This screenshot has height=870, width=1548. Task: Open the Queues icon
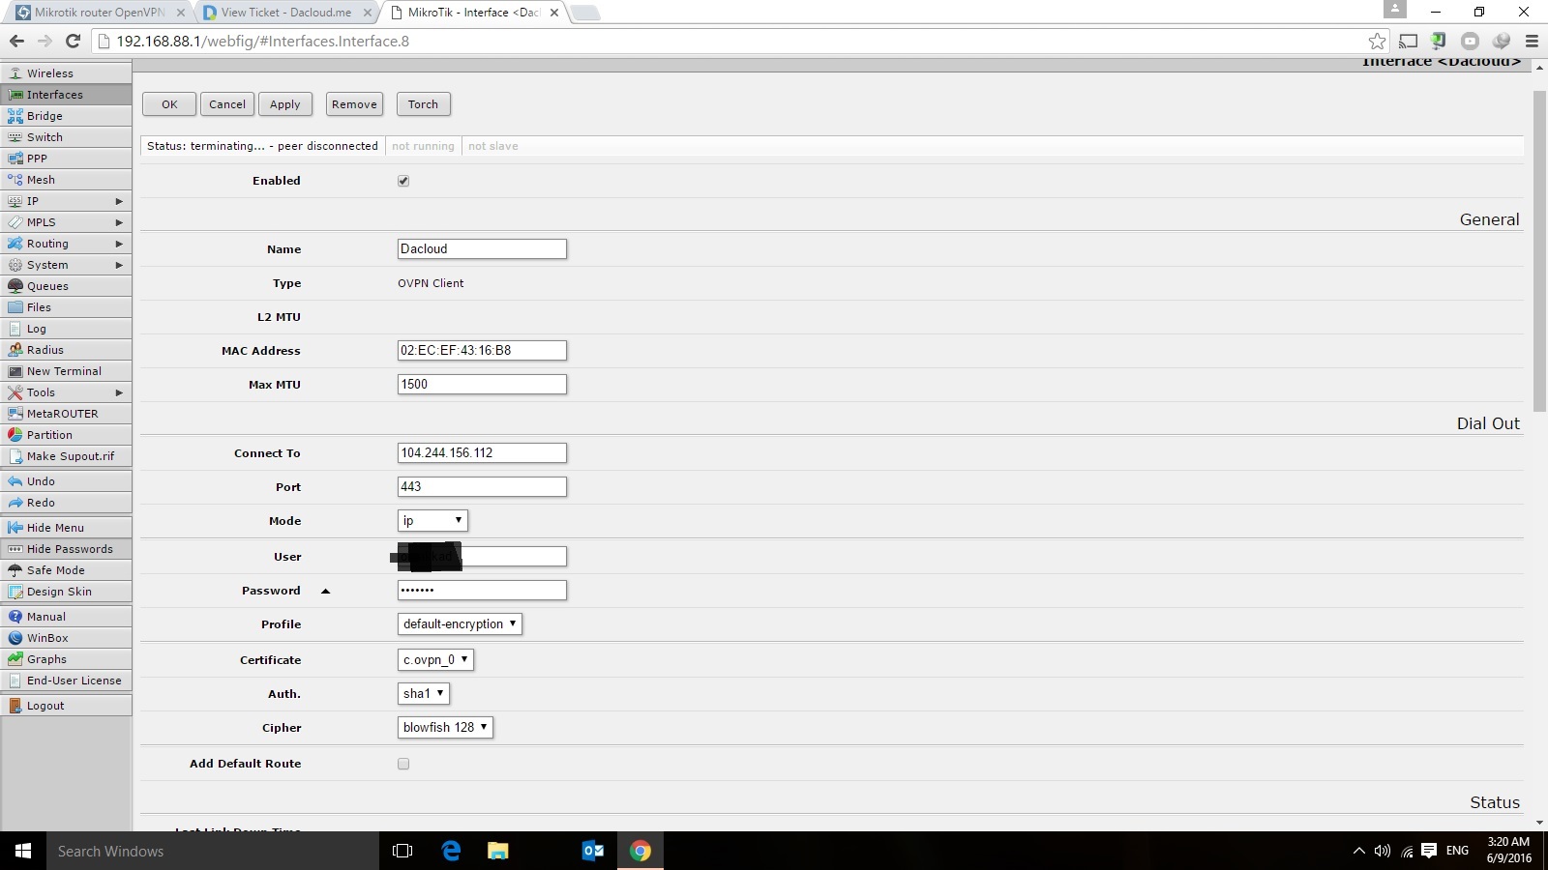[15, 286]
